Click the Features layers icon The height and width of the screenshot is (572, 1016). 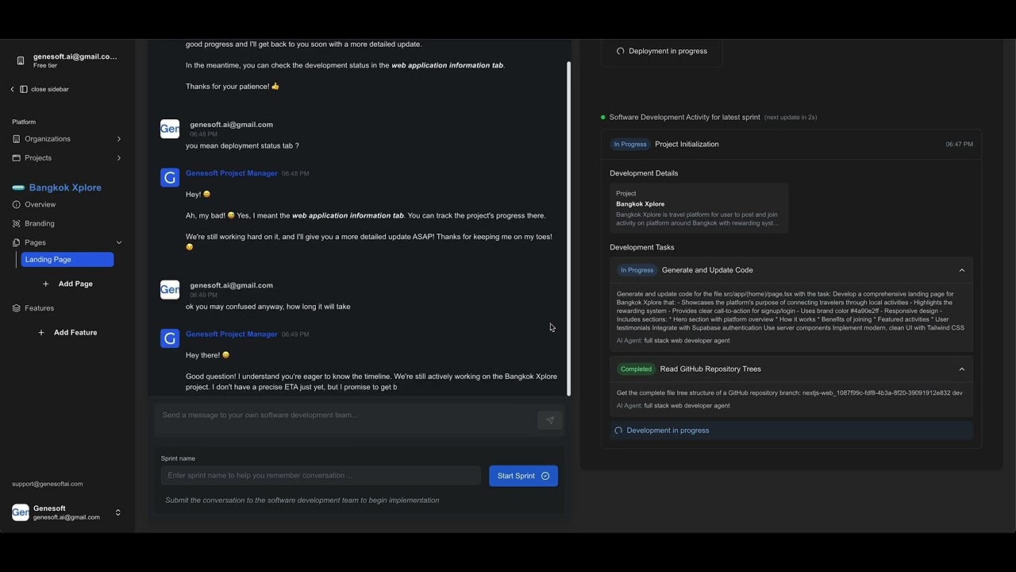pos(17,308)
